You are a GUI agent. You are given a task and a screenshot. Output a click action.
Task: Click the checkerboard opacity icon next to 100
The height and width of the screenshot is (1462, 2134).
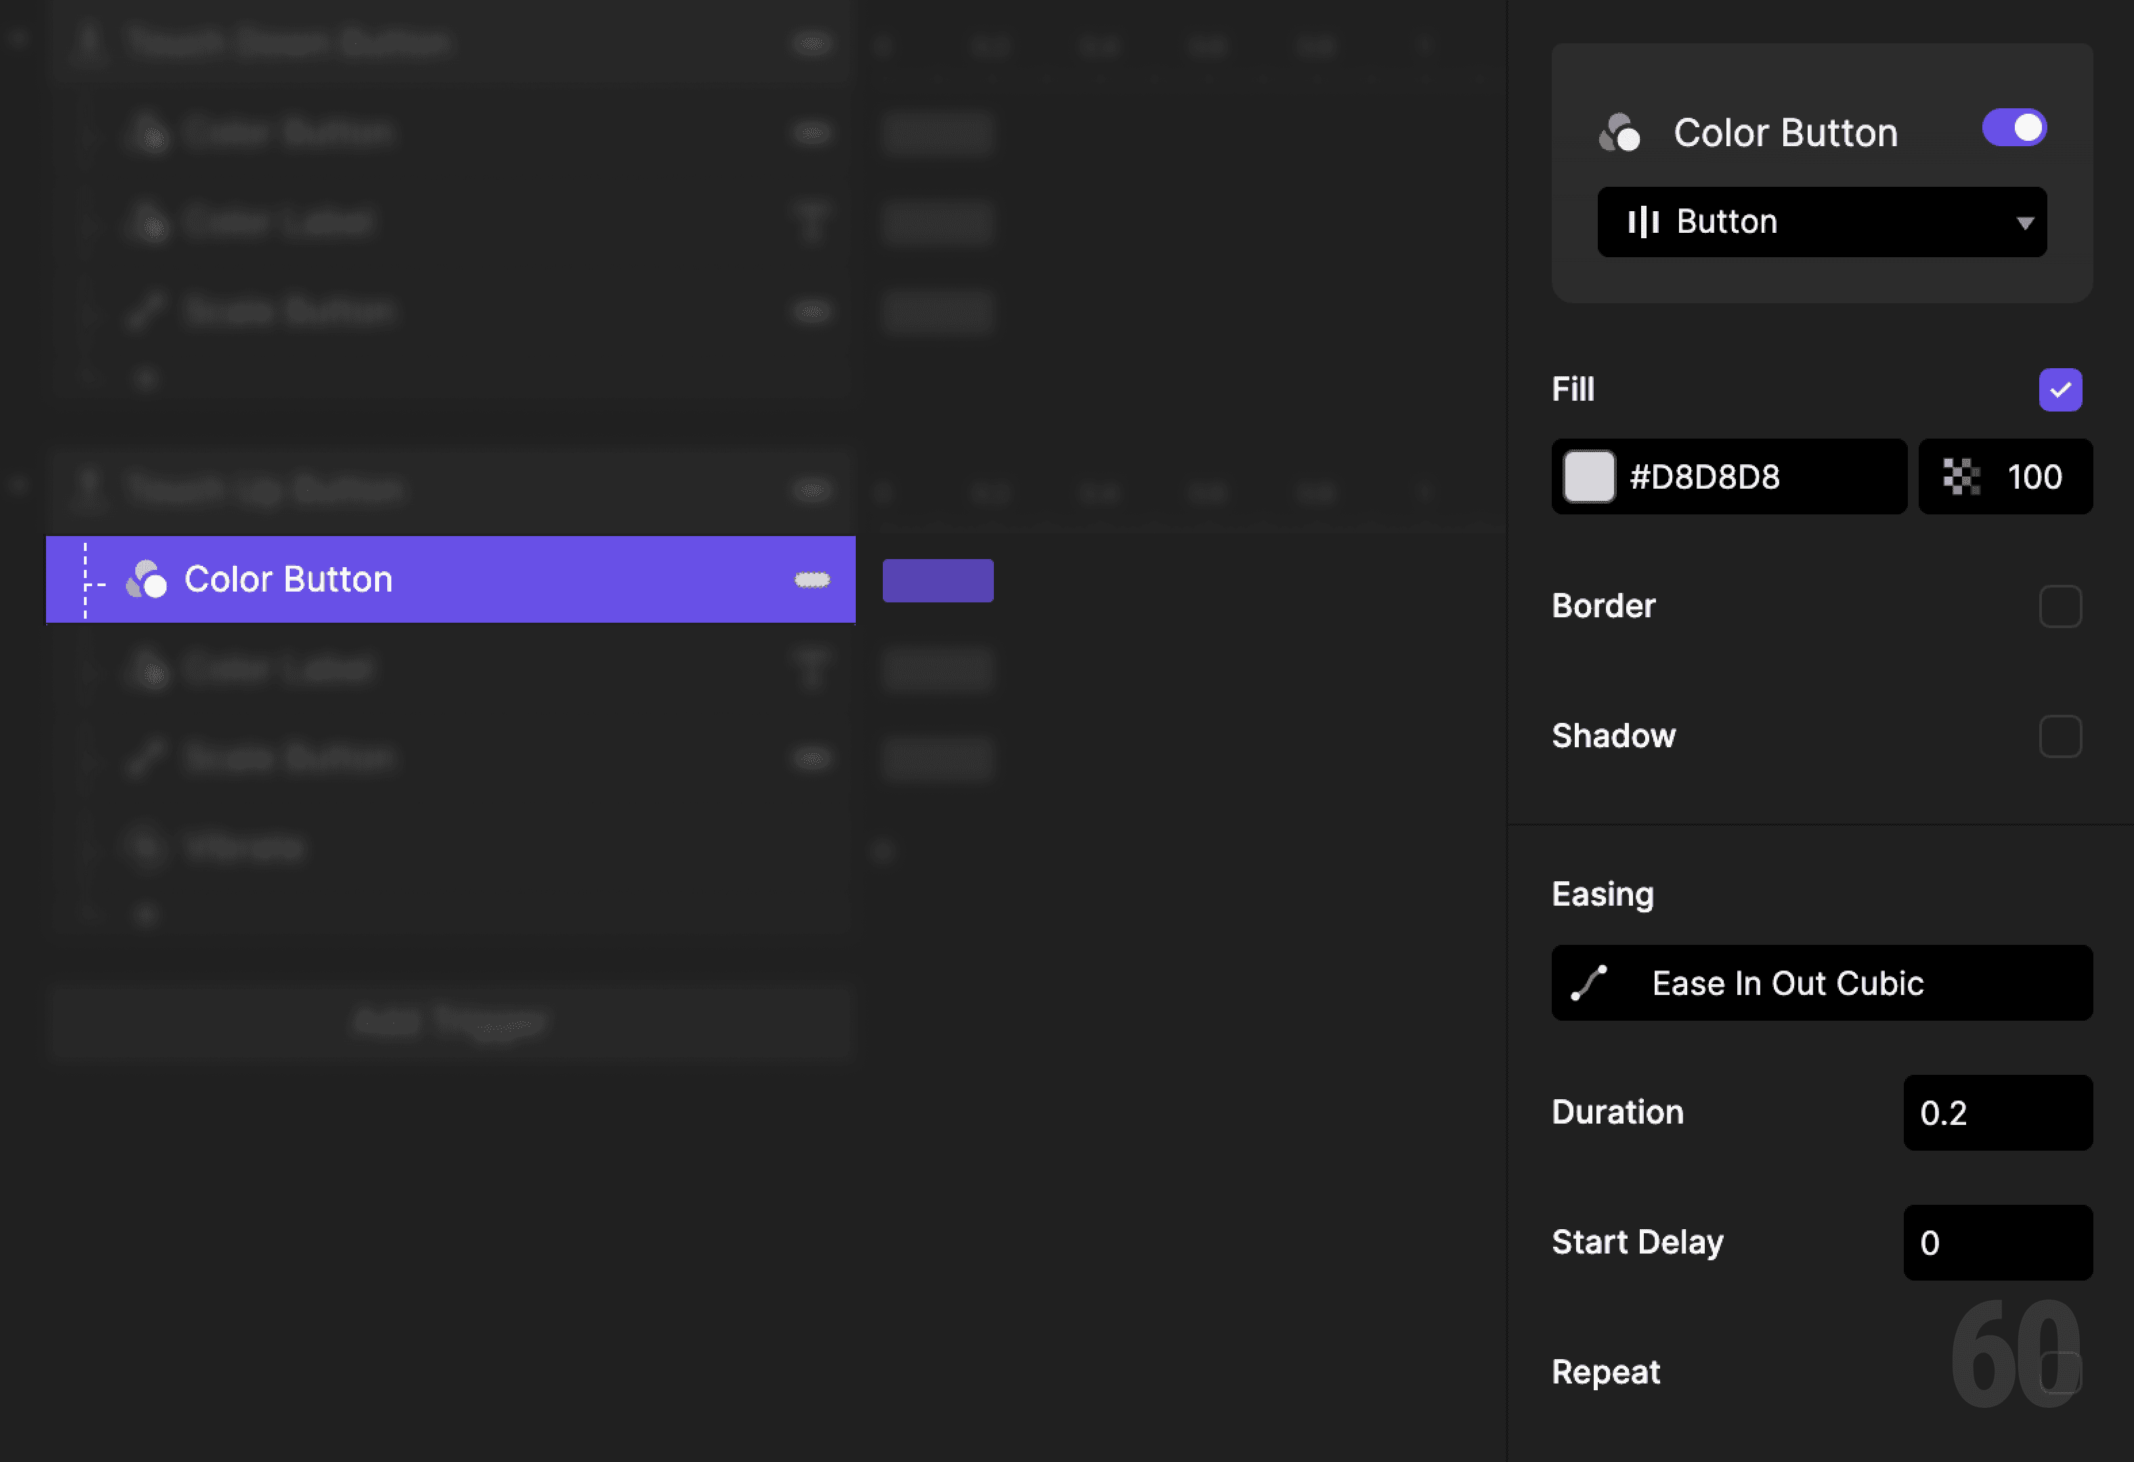1961,477
